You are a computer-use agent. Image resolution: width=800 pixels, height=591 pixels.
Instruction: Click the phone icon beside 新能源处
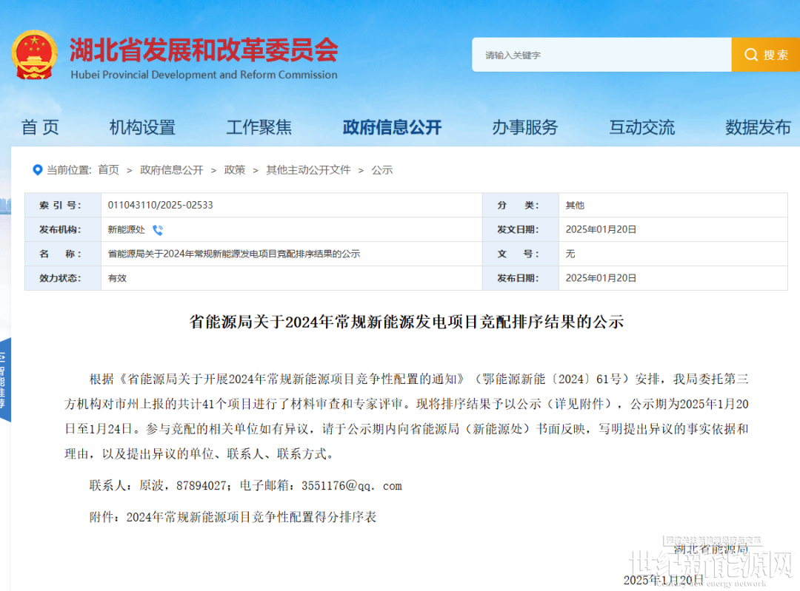158,230
